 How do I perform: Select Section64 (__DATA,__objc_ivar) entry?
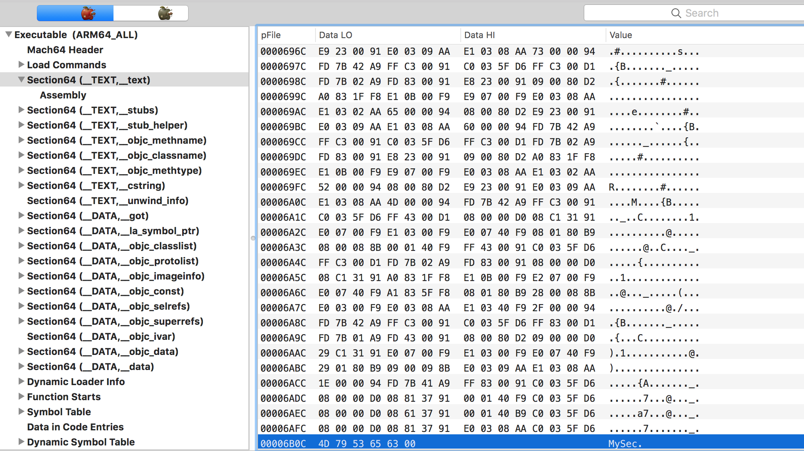[101, 336]
